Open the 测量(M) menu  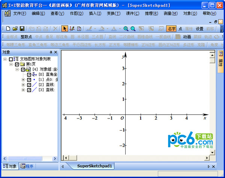(x=171, y=14)
